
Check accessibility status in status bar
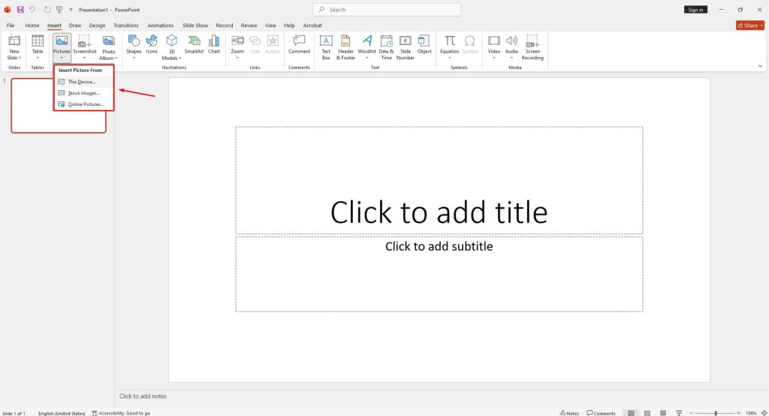coord(121,413)
